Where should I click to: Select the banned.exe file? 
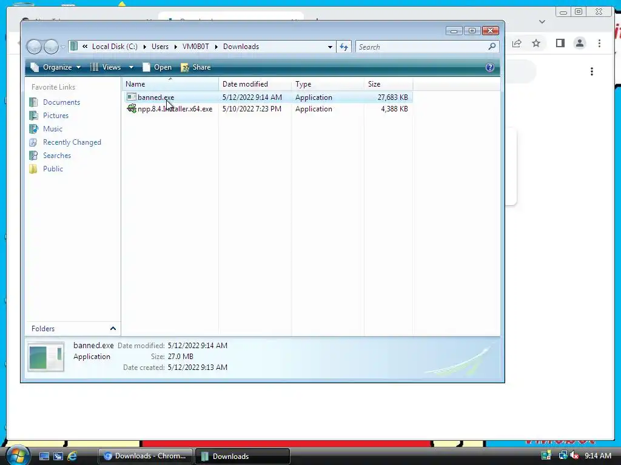156,97
